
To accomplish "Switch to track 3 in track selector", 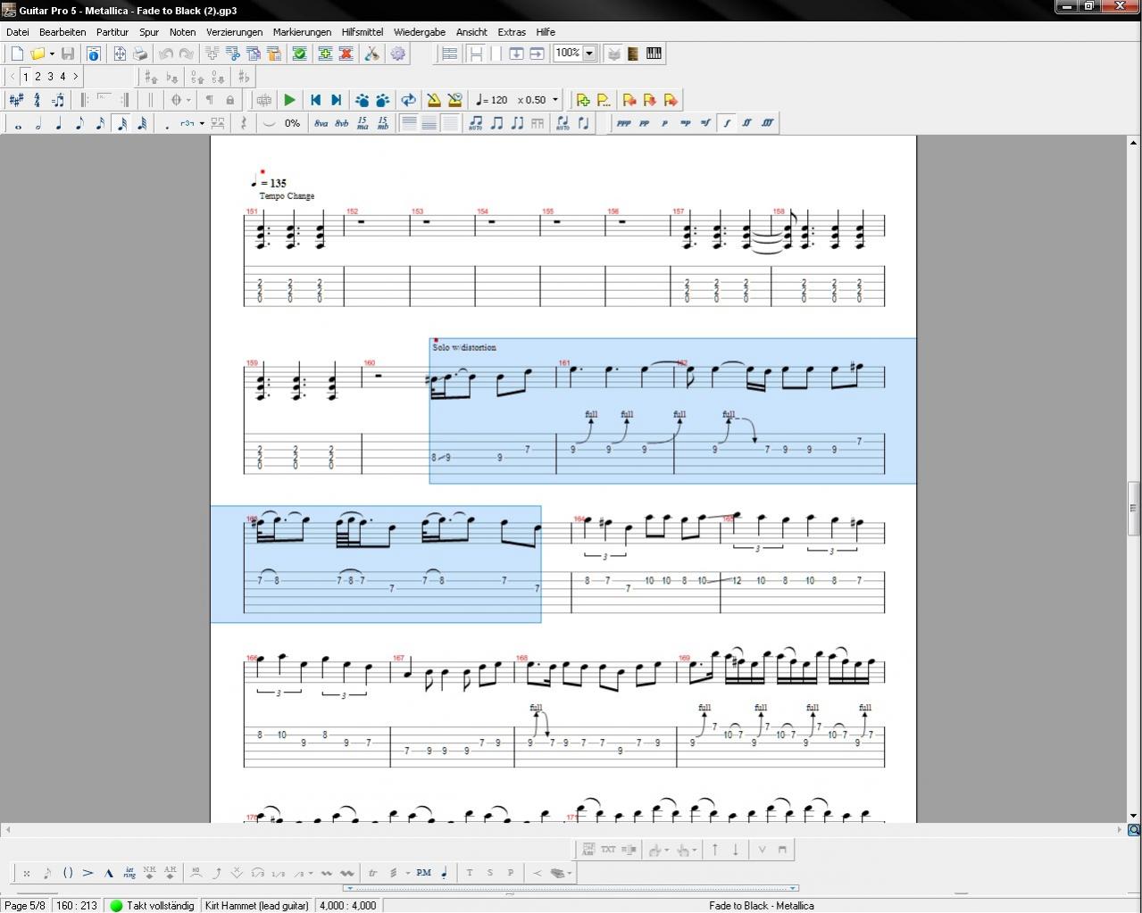I will point(50,77).
